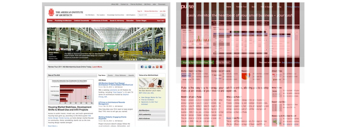Click the hero banner next arrow icon
This screenshot has height=130, width=347.
point(115,56)
